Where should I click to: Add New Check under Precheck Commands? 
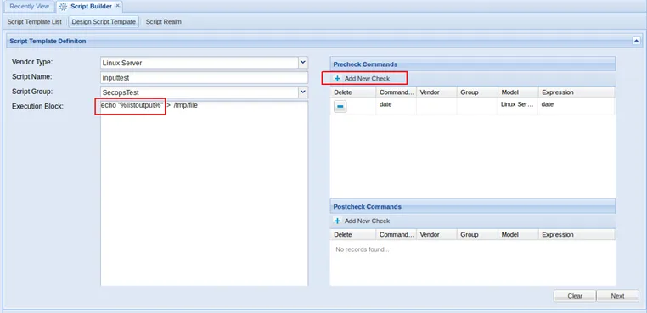[x=362, y=78]
